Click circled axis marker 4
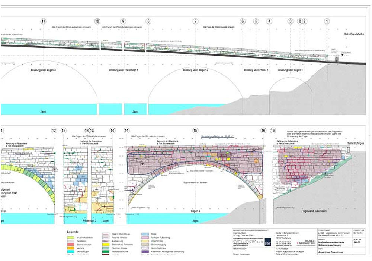 (269, 21)
